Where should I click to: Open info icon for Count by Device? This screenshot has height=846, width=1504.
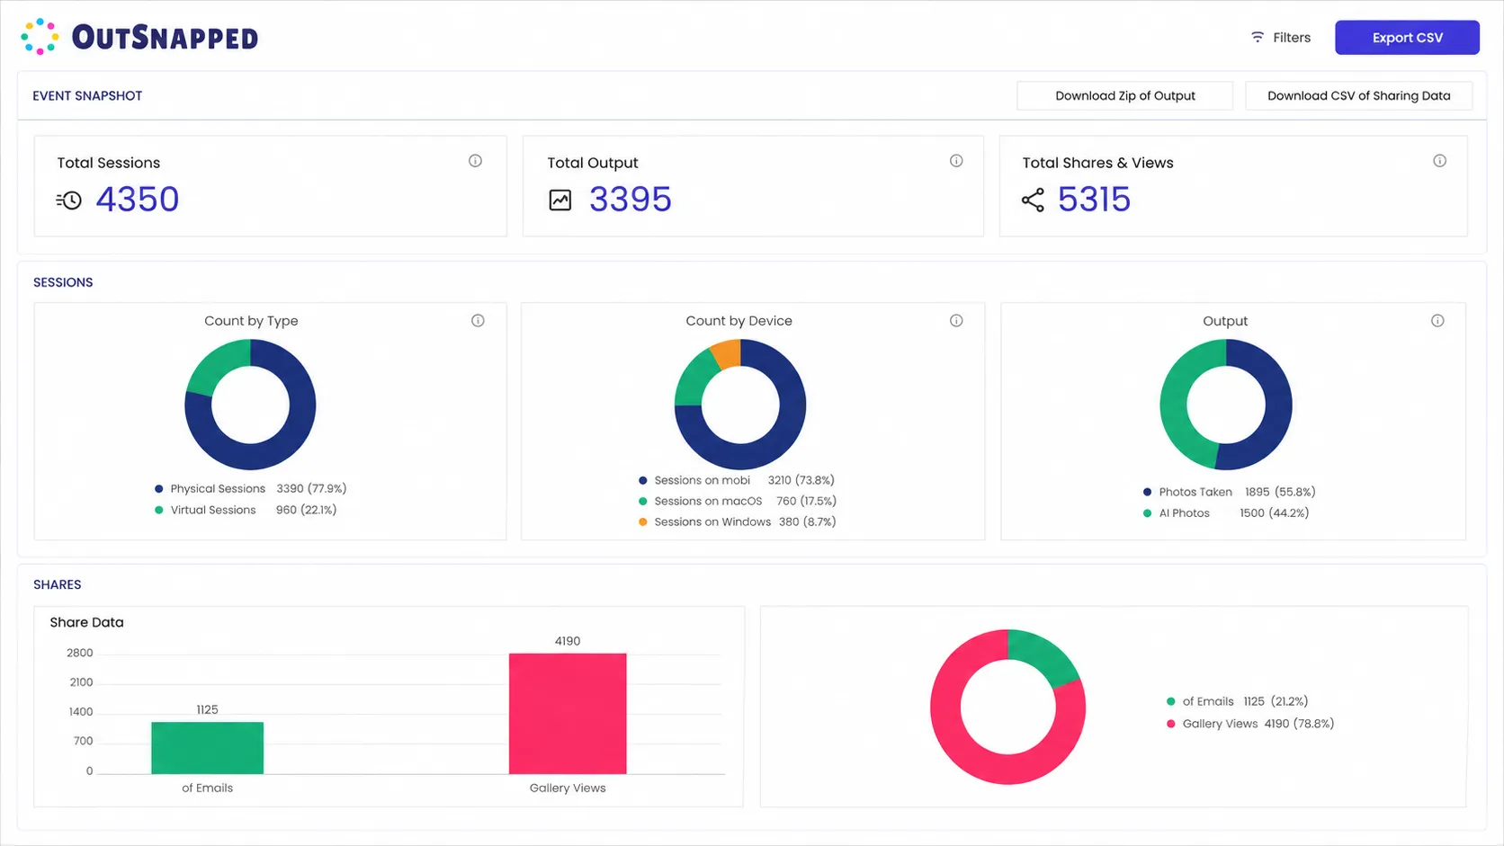[956, 321]
